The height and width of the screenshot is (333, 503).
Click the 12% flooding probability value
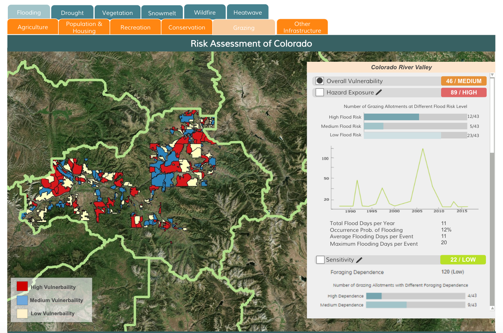[x=446, y=230]
